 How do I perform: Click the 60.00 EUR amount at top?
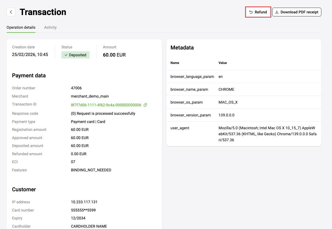(x=114, y=55)
